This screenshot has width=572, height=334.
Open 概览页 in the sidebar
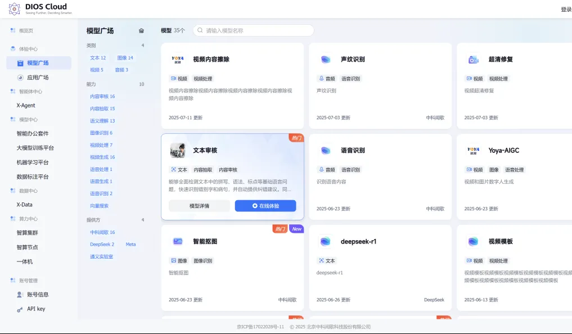point(26,31)
